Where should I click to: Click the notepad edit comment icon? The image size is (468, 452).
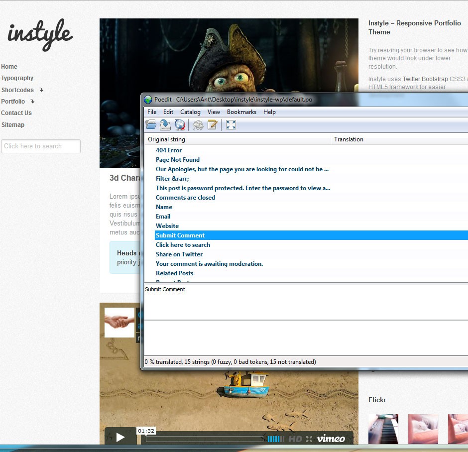click(212, 125)
